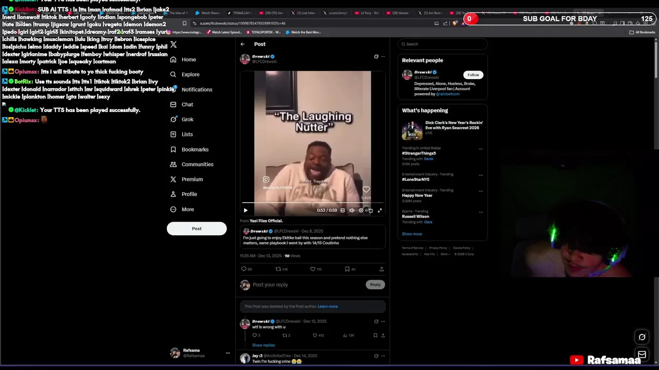Open TOTALSPORTEK bookmark in bookmarks bar
659x370 pixels.
click(263, 32)
